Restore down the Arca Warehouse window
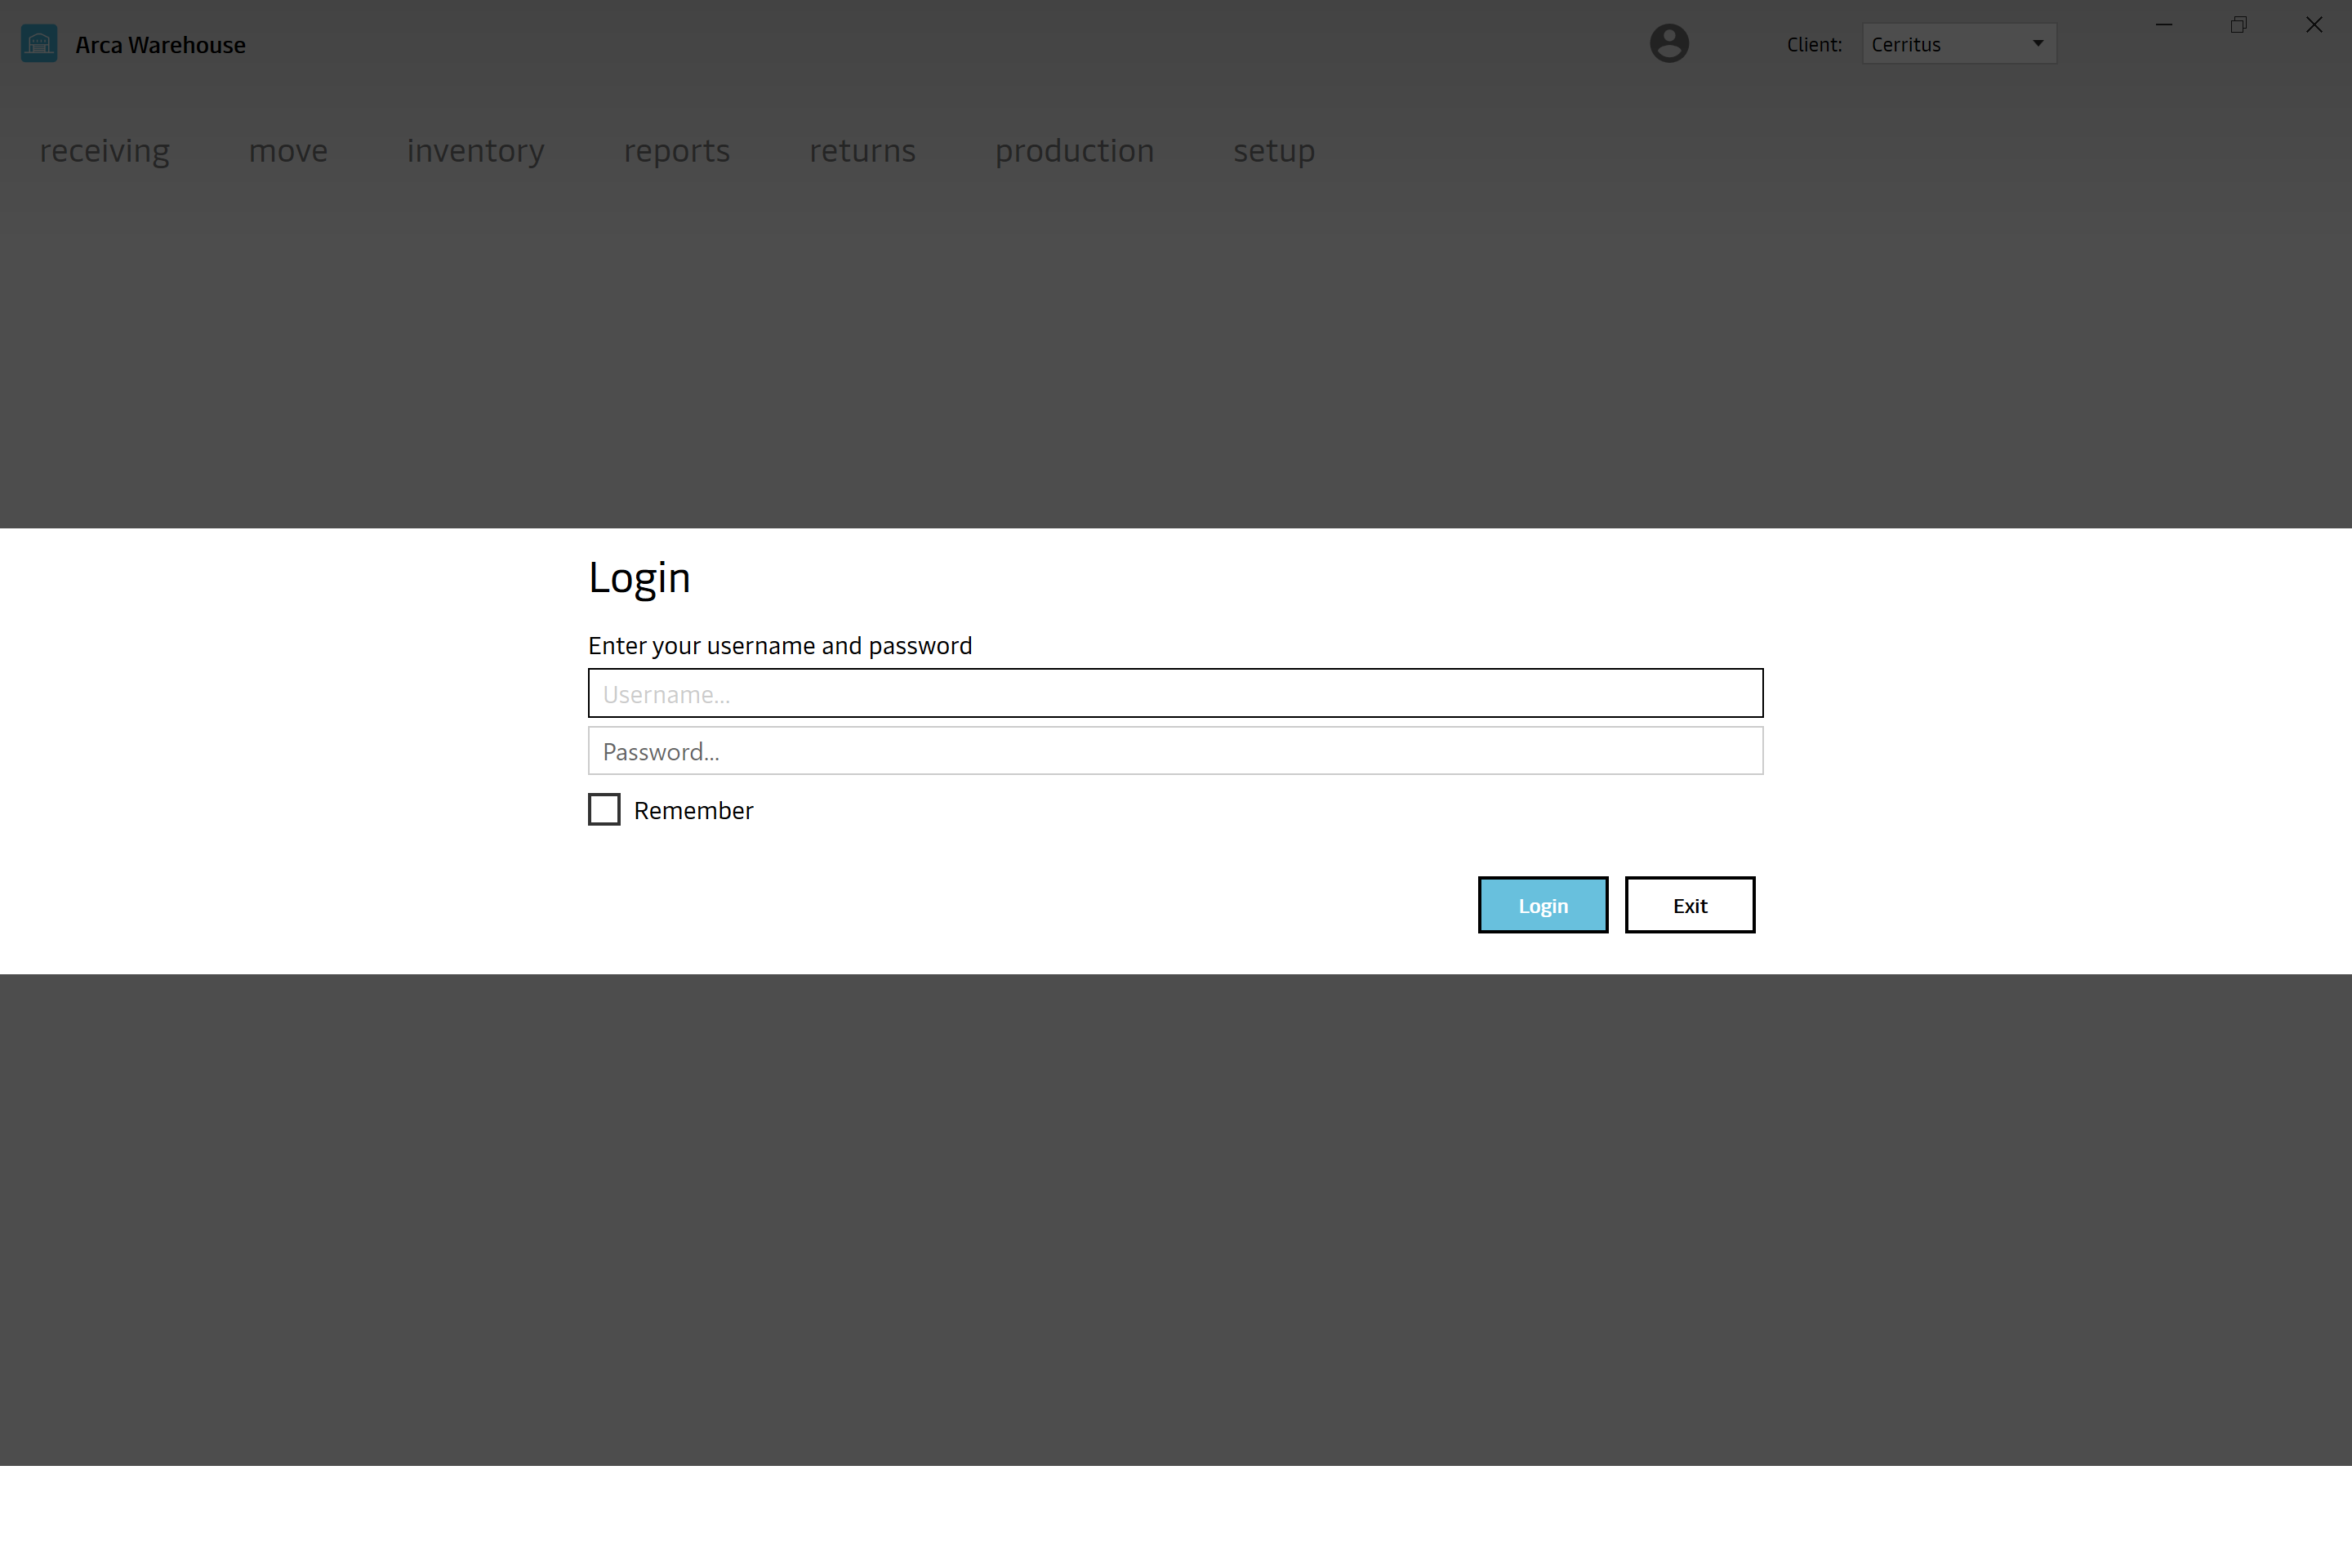Image resolution: width=2352 pixels, height=1568 pixels. [2239, 25]
